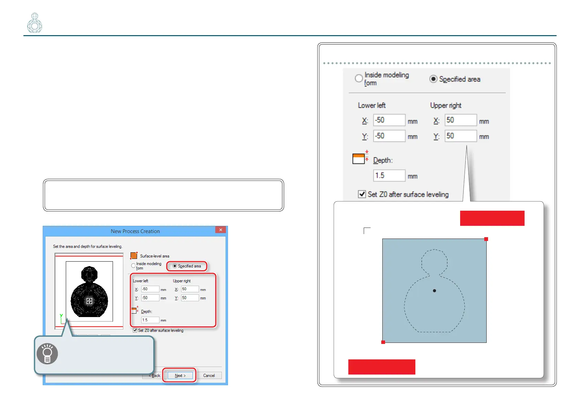
Task: Select Specified area radio in the enlarged view
Action: (433, 79)
